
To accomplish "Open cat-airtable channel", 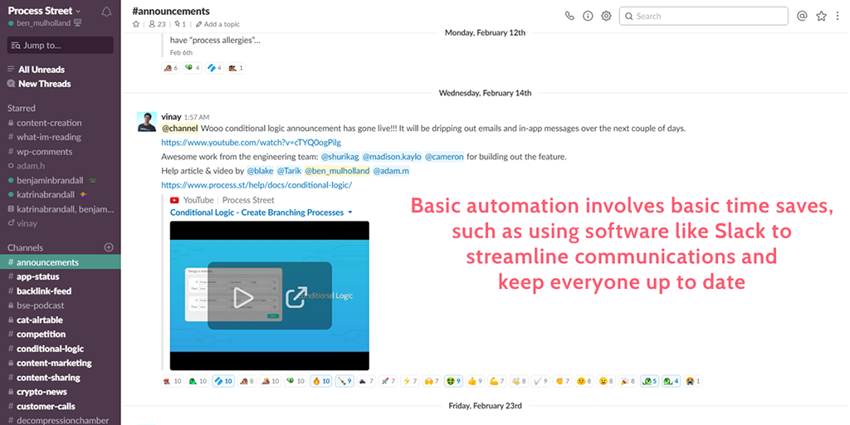I will pos(40,320).
